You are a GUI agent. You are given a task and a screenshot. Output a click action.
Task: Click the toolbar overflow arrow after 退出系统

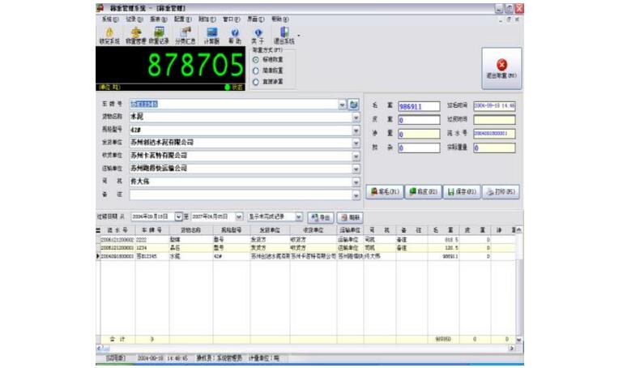pos(299,36)
